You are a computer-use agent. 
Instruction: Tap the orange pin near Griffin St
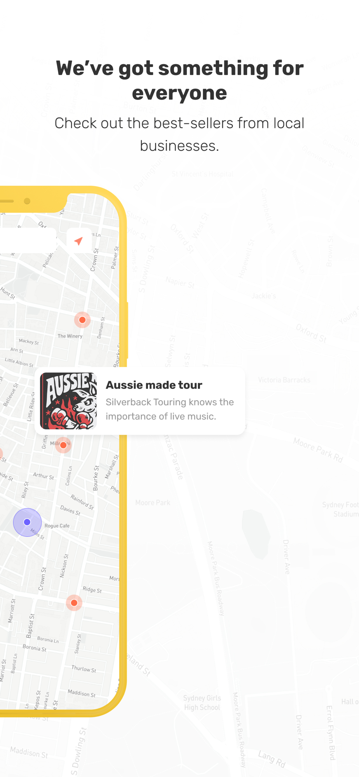point(63,445)
